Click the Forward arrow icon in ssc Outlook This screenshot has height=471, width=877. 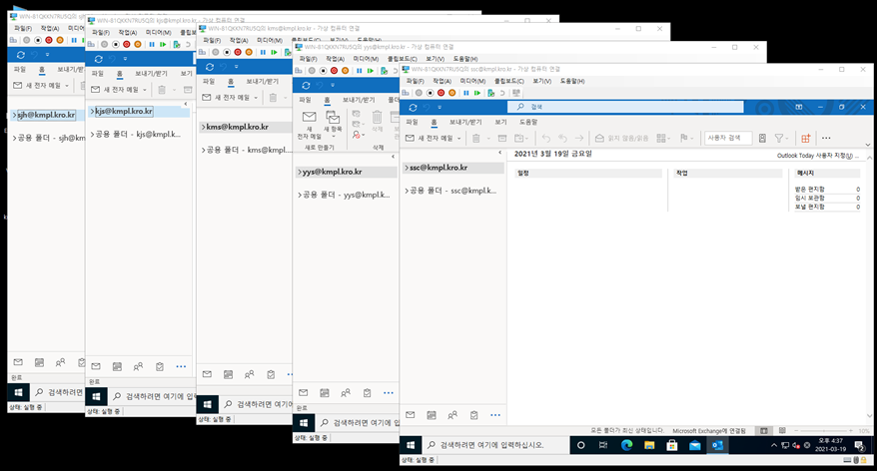[579, 138]
